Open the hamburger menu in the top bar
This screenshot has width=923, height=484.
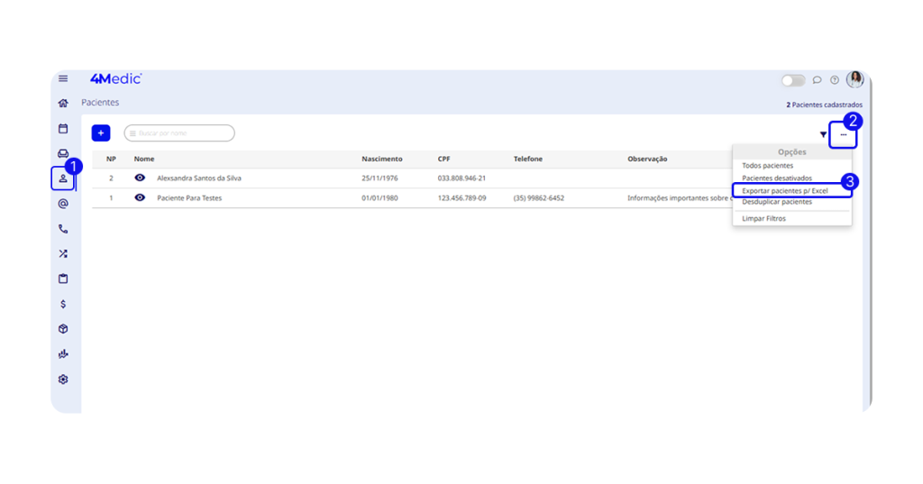(x=63, y=79)
